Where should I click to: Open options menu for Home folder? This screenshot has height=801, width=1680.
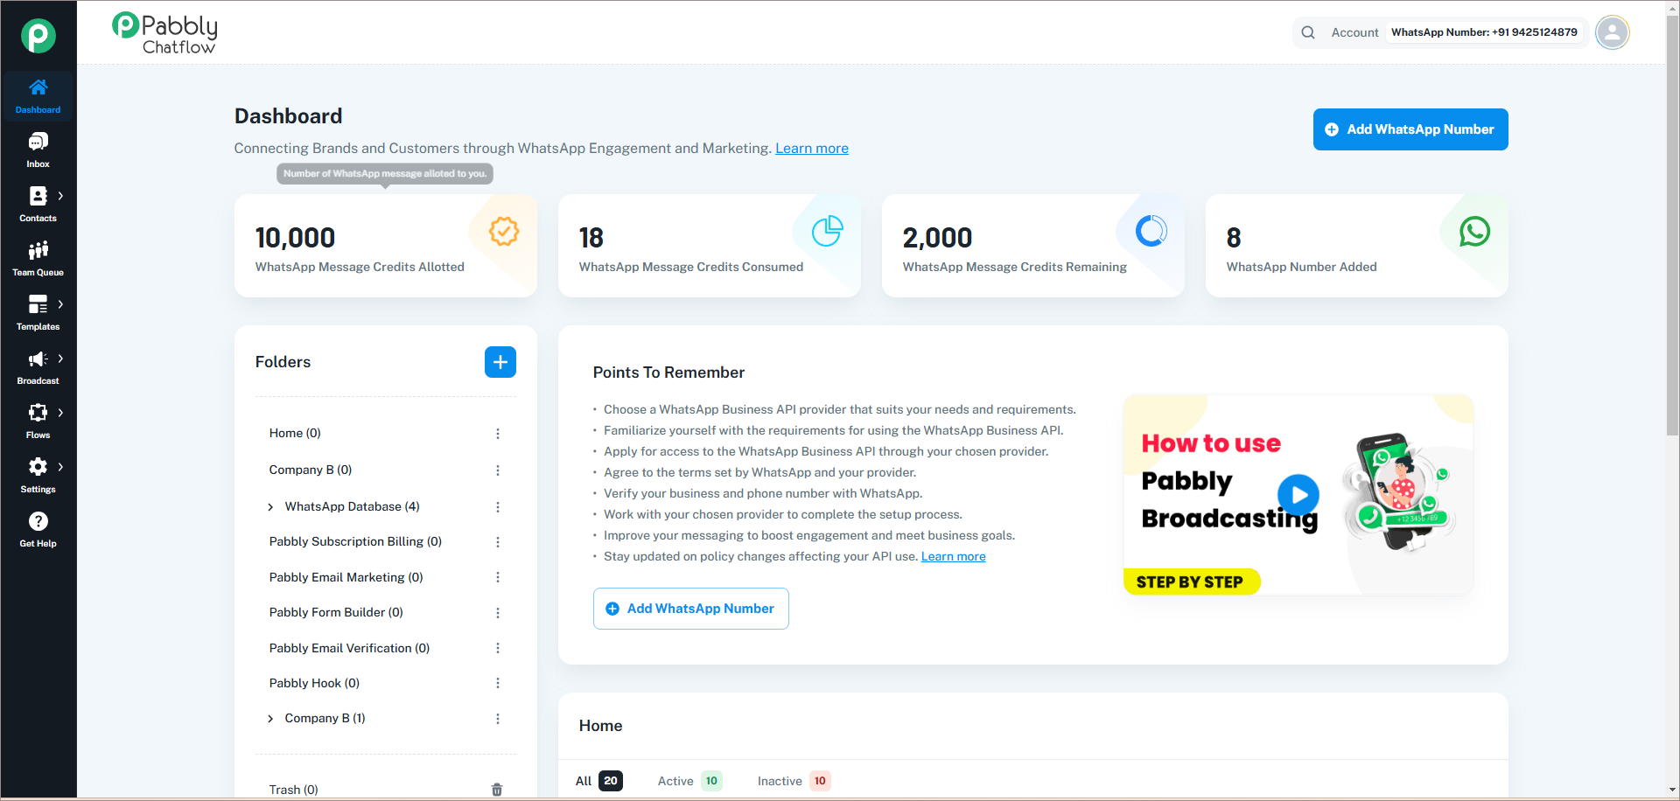pyautogui.click(x=498, y=434)
